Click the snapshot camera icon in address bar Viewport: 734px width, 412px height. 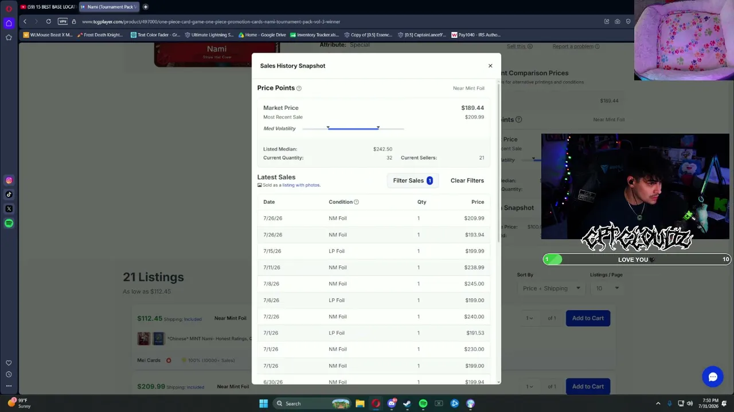tap(618, 22)
